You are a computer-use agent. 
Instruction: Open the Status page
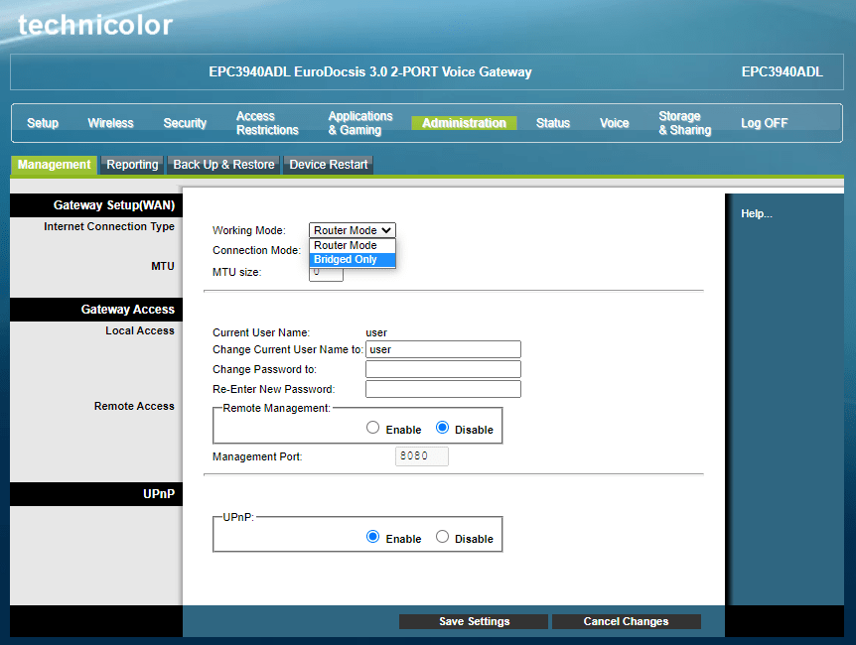click(552, 123)
